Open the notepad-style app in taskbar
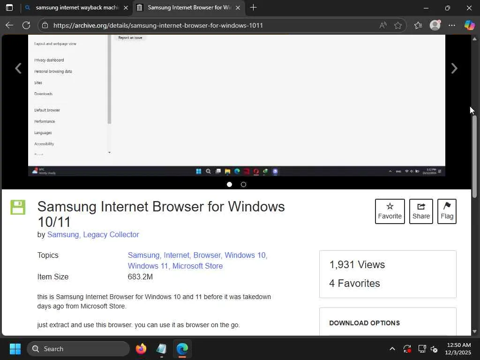480x360 pixels. 161,349
